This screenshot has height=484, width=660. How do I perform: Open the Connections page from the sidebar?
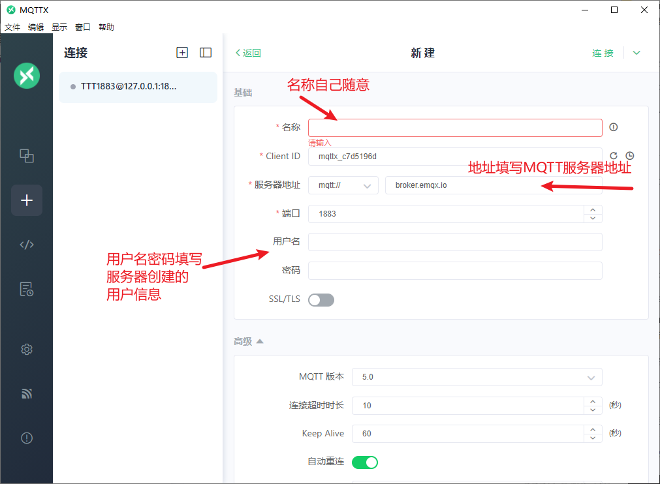(x=27, y=156)
